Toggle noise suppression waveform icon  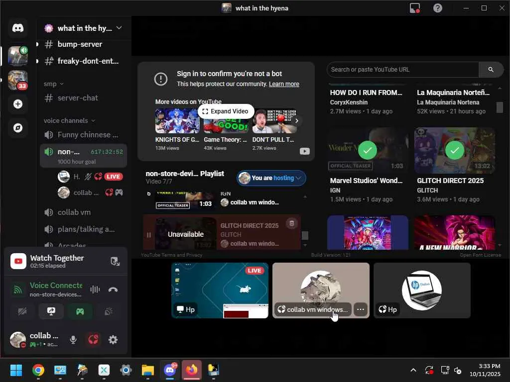95,289
